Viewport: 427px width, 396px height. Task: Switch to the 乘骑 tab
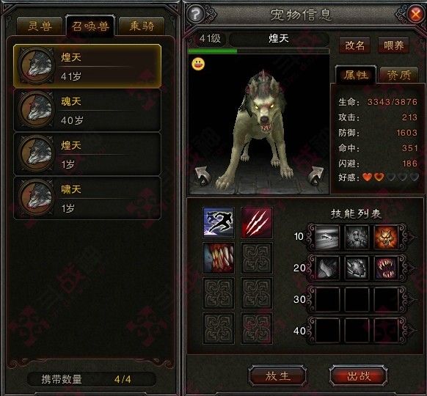tap(142, 26)
